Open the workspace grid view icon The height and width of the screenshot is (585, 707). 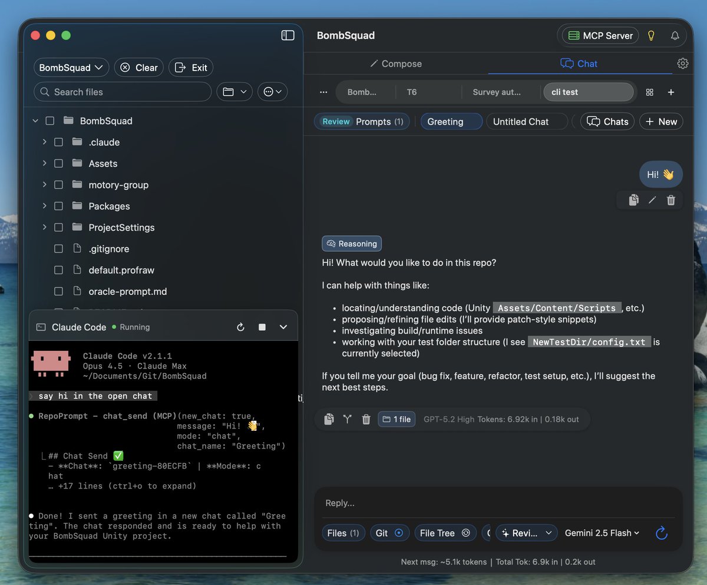pos(649,92)
